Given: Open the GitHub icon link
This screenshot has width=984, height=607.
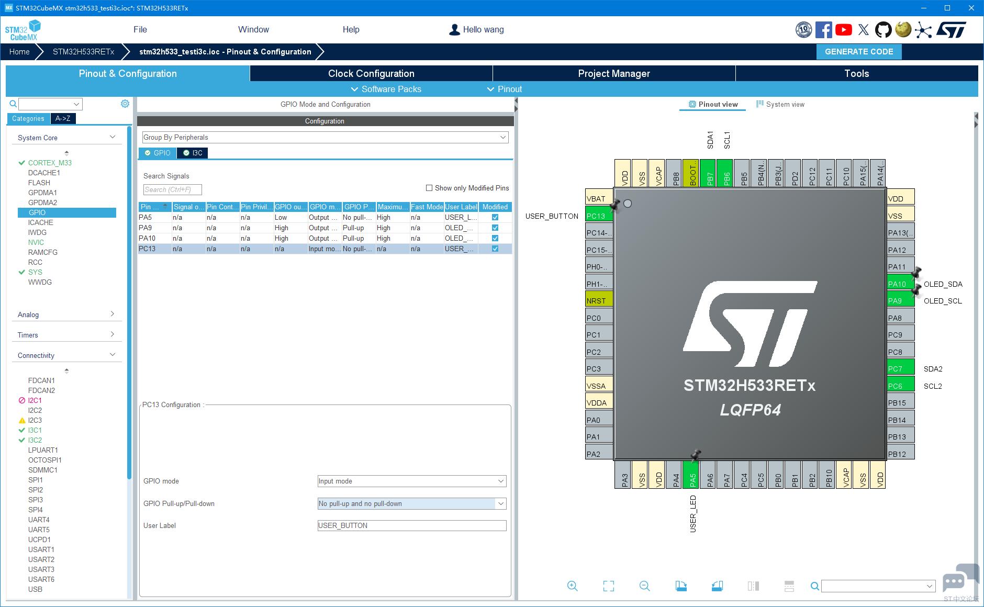Looking at the screenshot, I should (x=884, y=30).
